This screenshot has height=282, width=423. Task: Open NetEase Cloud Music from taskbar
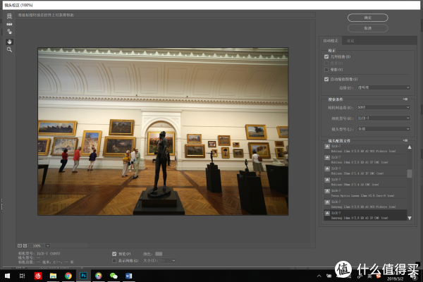coord(38,276)
